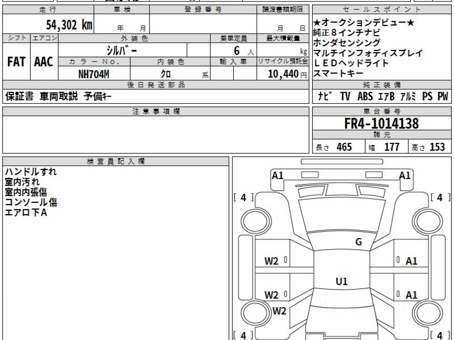Select the 走行 header cell
454x340 pixels.
point(48,10)
